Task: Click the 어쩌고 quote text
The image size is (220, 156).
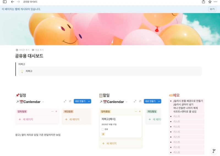Action: pyautogui.click(x=22, y=64)
